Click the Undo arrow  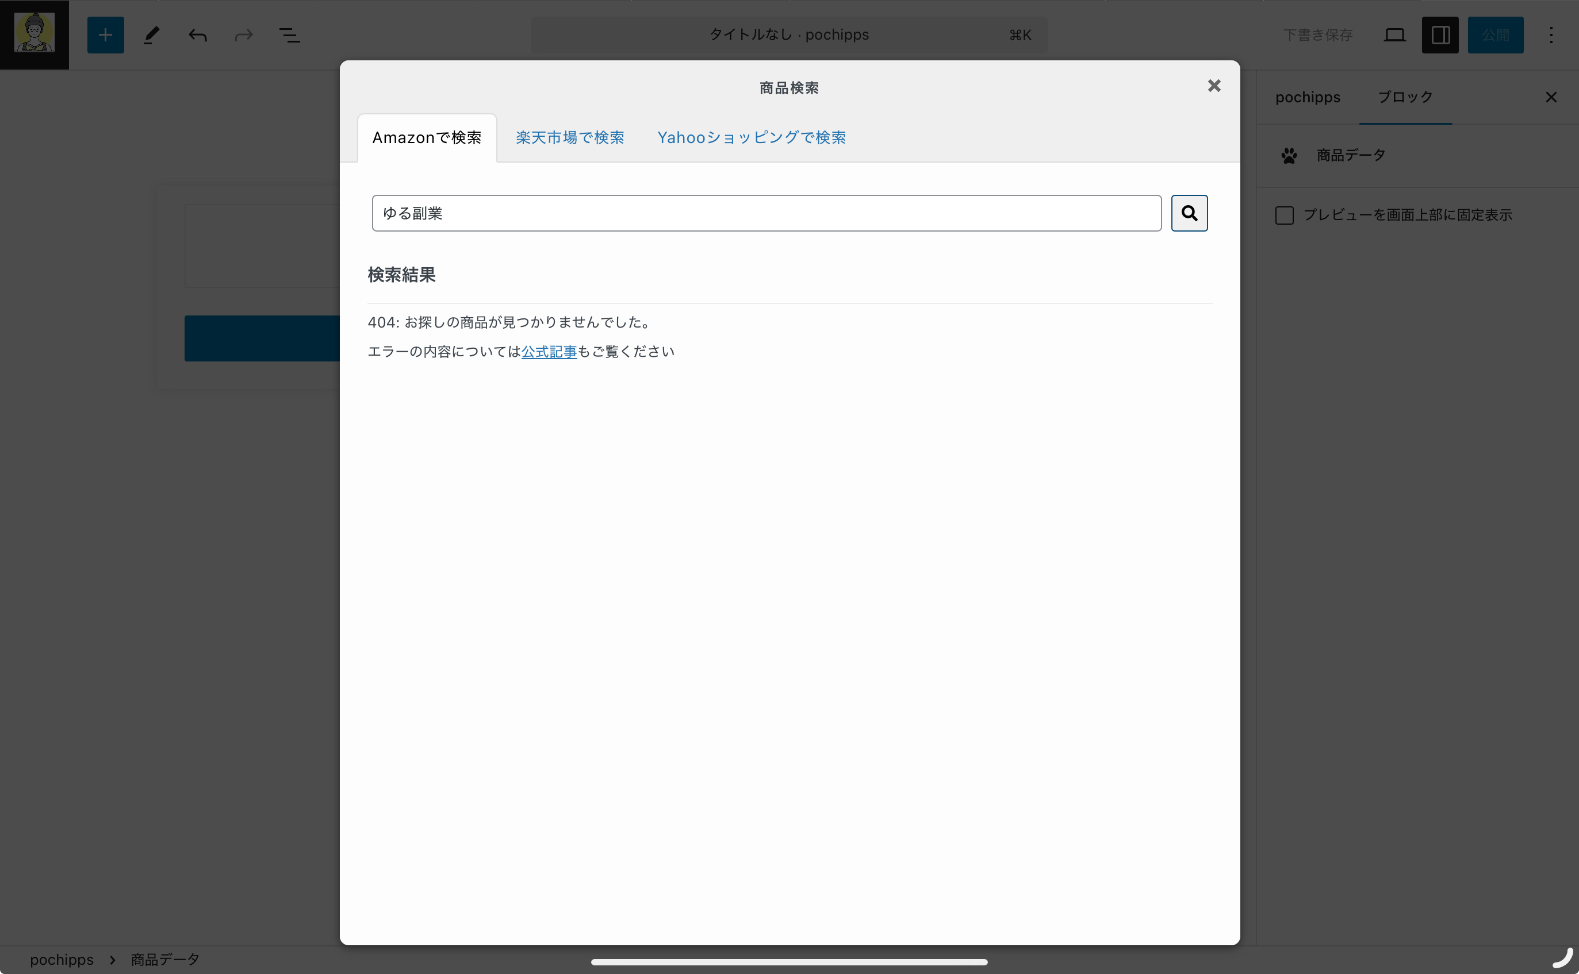pyautogui.click(x=198, y=35)
